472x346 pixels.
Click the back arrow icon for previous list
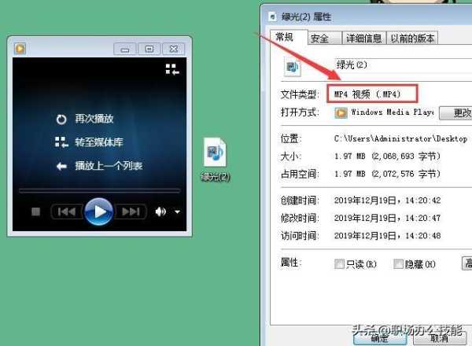[61, 166]
